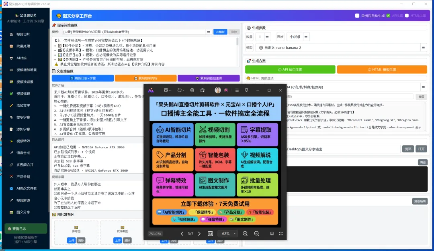Select 视频特效 sidebar item

pyautogui.click(x=23, y=141)
